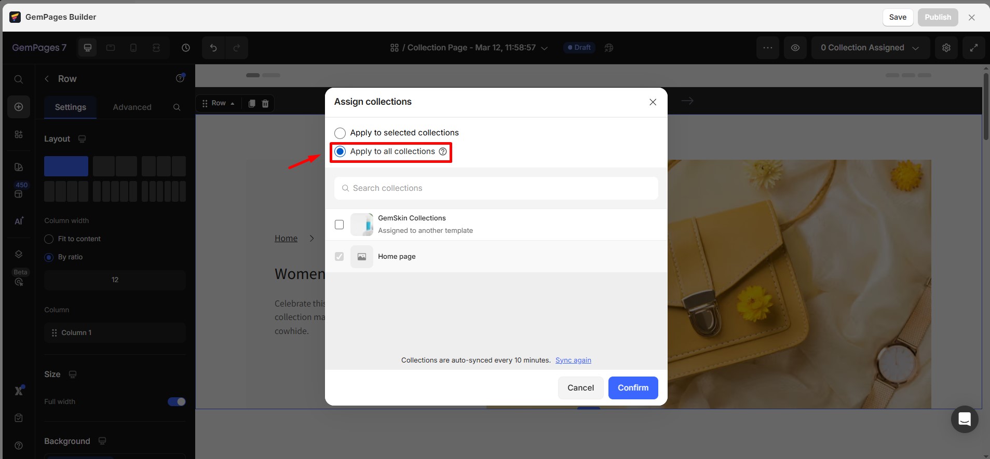Select the single-column layout swatch
The width and height of the screenshot is (990, 459).
click(x=66, y=166)
